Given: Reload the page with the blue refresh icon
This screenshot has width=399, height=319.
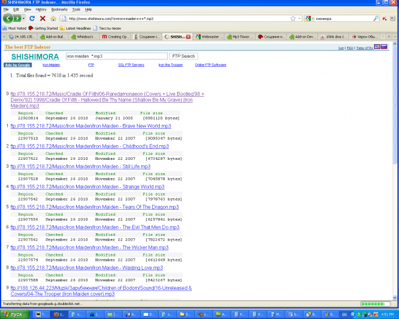Looking at the screenshot, I should (x=32, y=18).
